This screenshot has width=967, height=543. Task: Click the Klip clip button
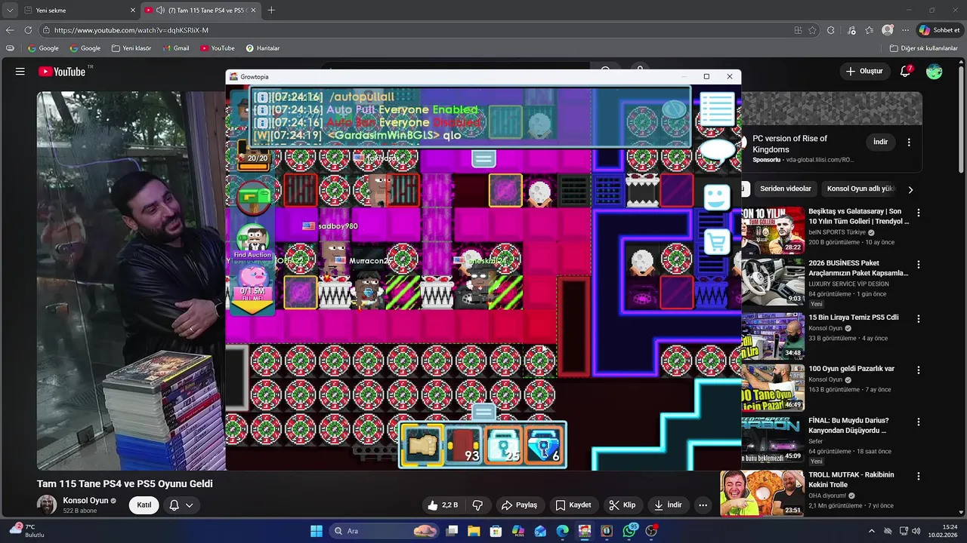coord(623,505)
